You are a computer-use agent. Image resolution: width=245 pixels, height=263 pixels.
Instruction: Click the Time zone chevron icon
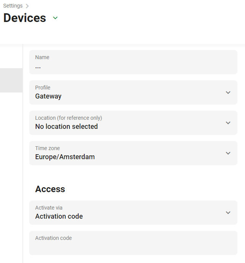pyautogui.click(x=228, y=153)
